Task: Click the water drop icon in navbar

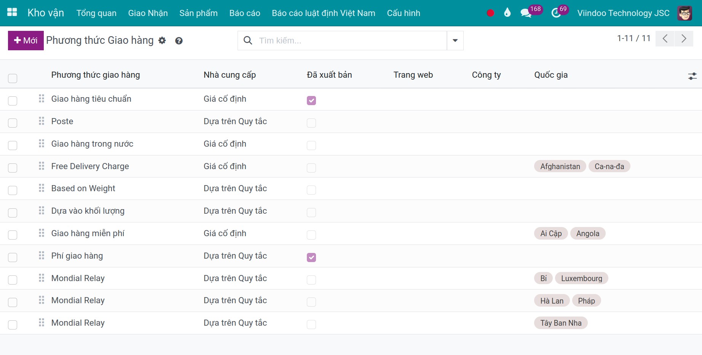Action: (507, 13)
